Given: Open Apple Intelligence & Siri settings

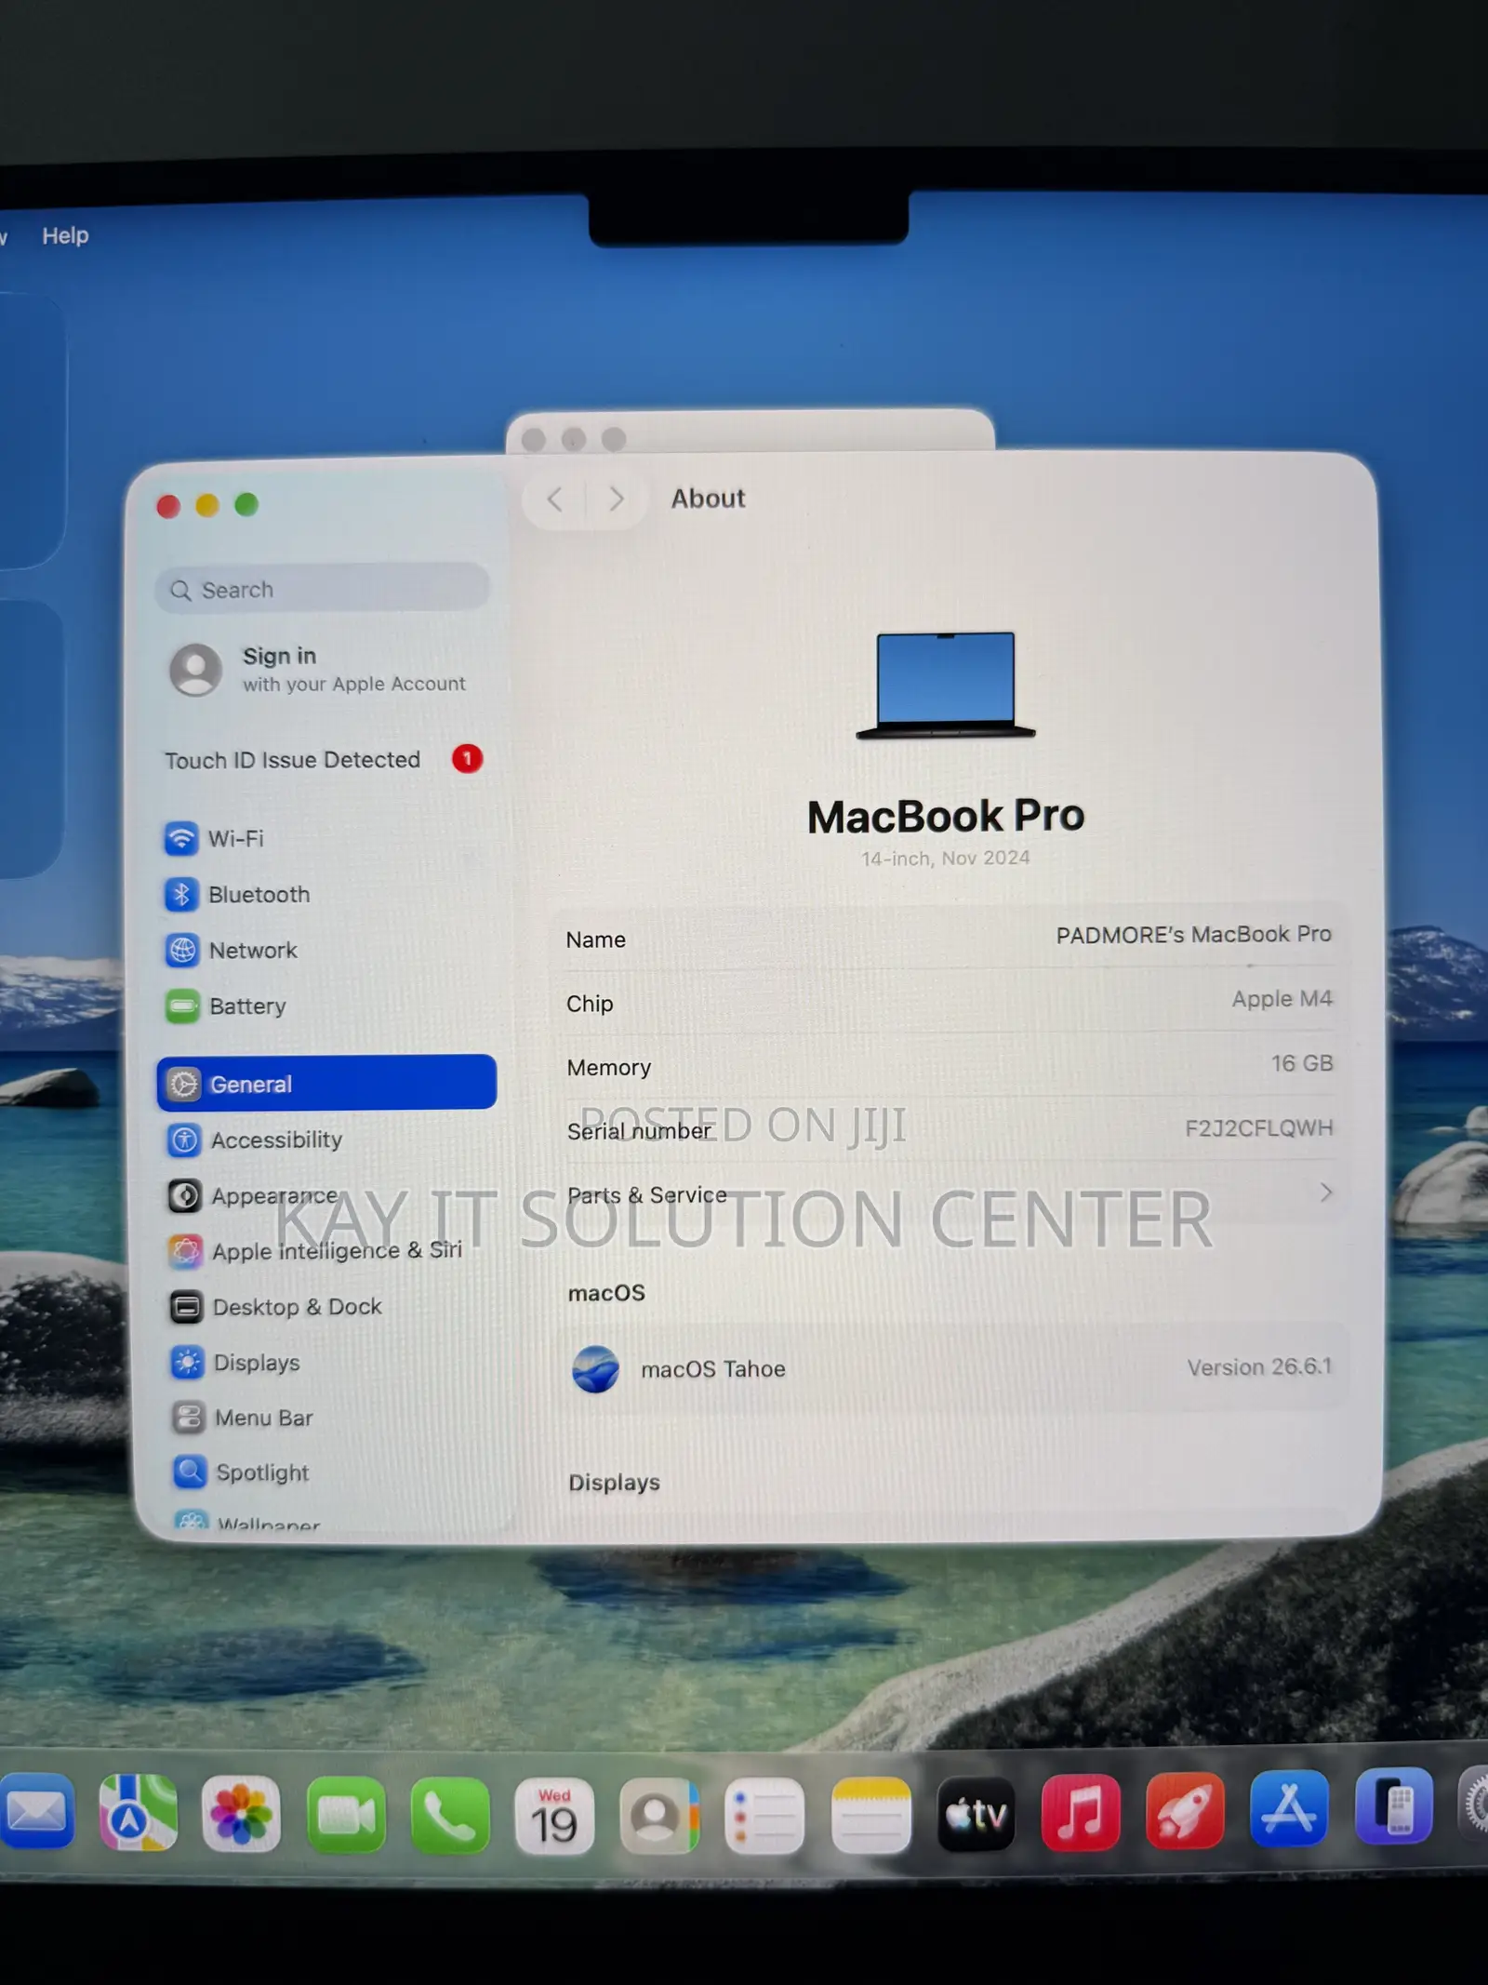Looking at the screenshot, I should click(315, 1250).
